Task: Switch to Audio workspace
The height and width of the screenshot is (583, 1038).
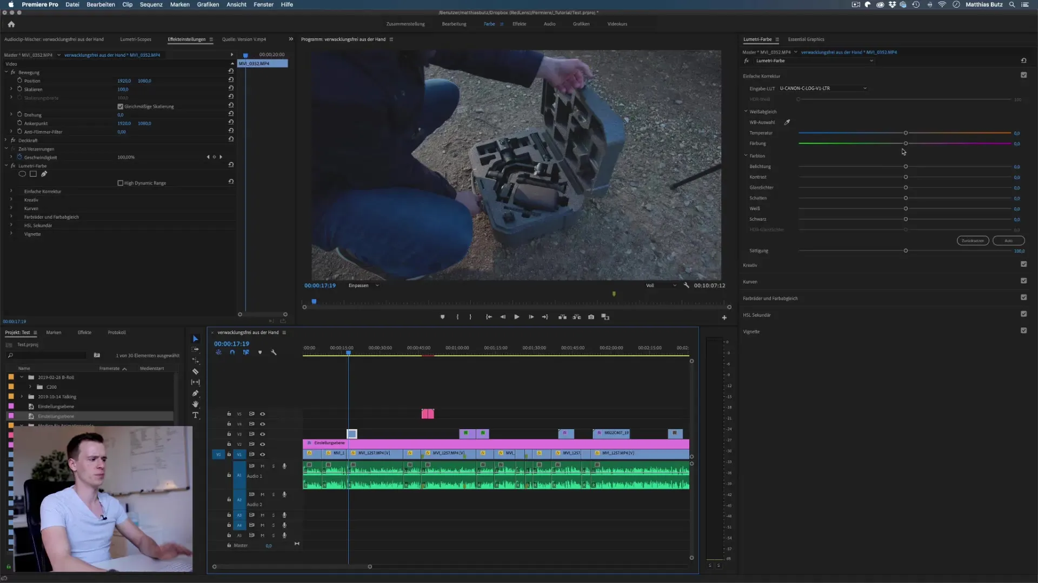Action: click(x=550, y=24)
